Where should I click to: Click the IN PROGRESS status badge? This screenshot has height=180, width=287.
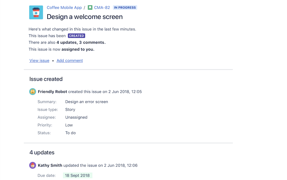tap(125, 8)
